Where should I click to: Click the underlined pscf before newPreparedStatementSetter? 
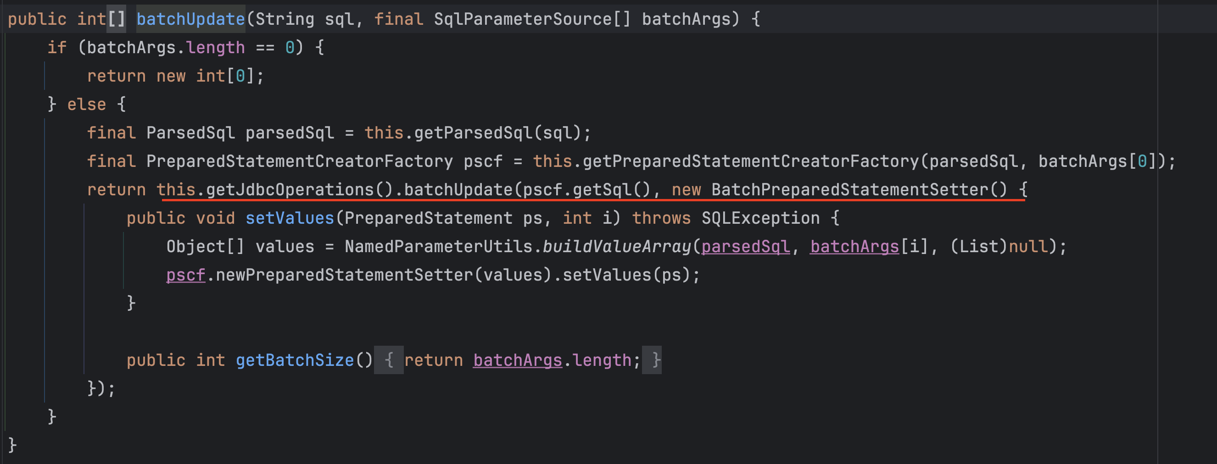186,275
